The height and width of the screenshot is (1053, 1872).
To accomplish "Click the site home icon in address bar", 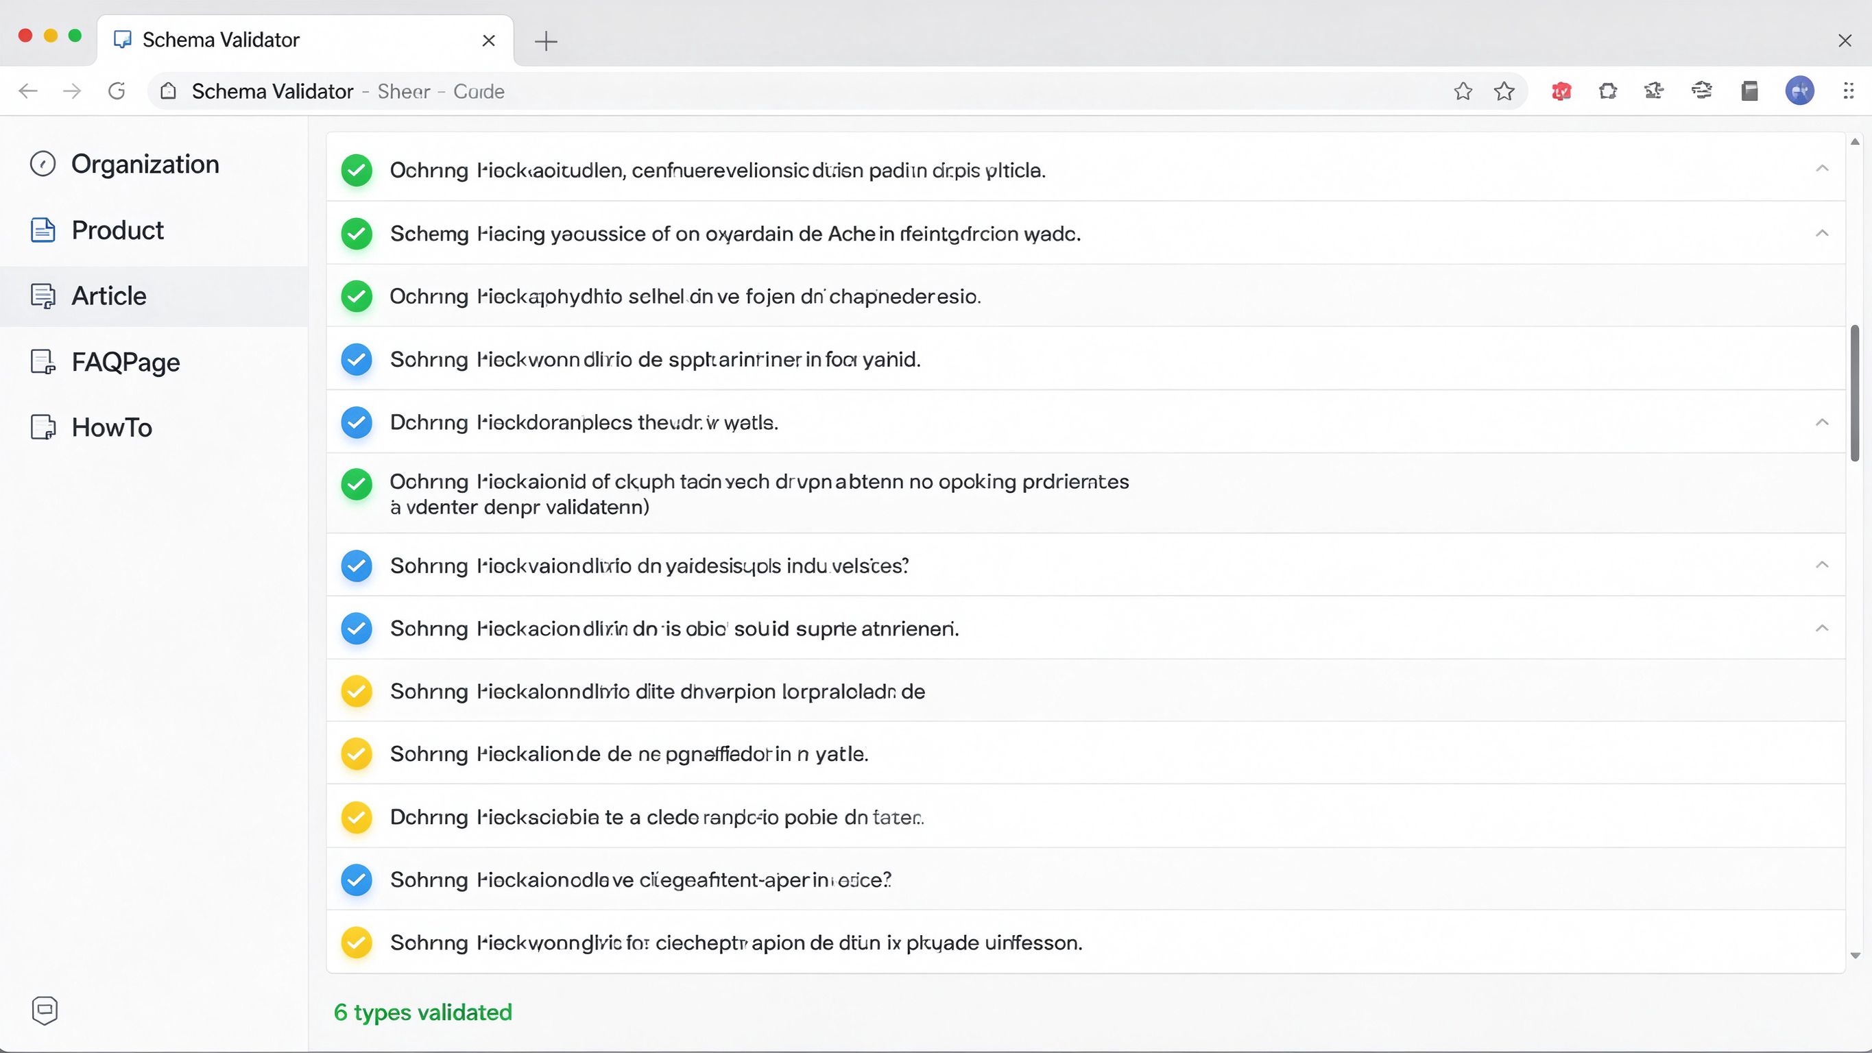I will 169,91.
